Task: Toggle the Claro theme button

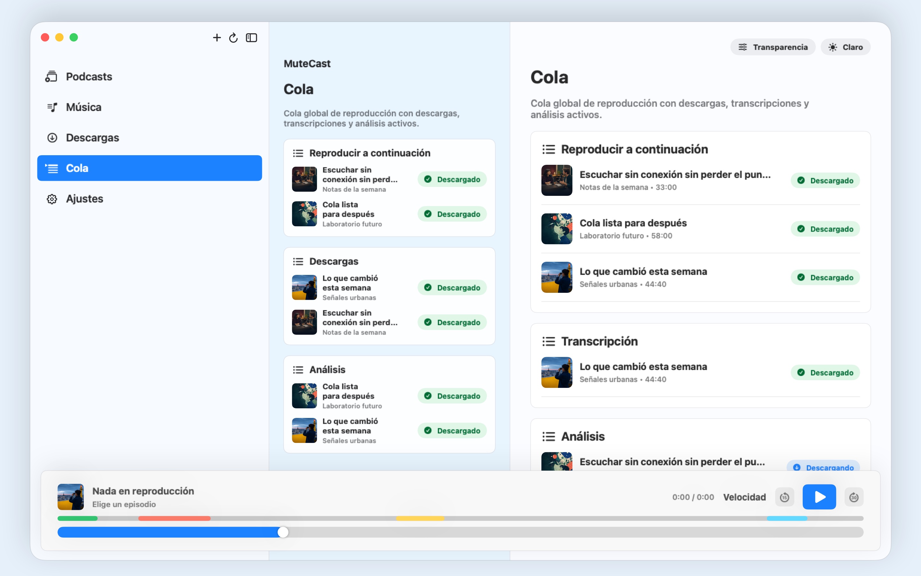Action: click(x=845, y=47)
